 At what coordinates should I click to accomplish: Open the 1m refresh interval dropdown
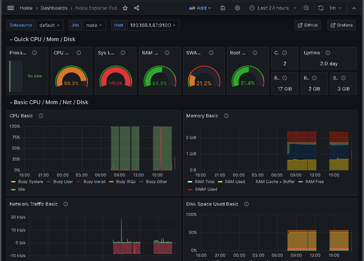click(x=335, y=8)
